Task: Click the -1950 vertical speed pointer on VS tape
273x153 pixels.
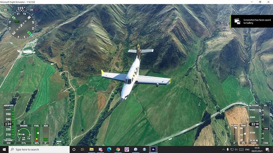Action: 265,129
